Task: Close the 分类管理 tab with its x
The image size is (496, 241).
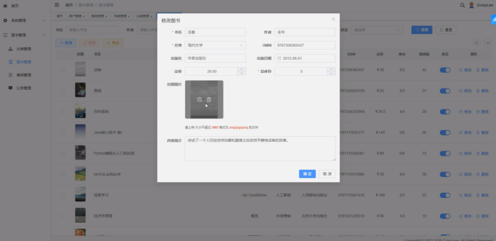Action: (151, 16)
